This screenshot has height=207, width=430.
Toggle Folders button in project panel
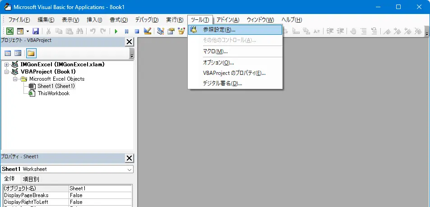[31, 53]
